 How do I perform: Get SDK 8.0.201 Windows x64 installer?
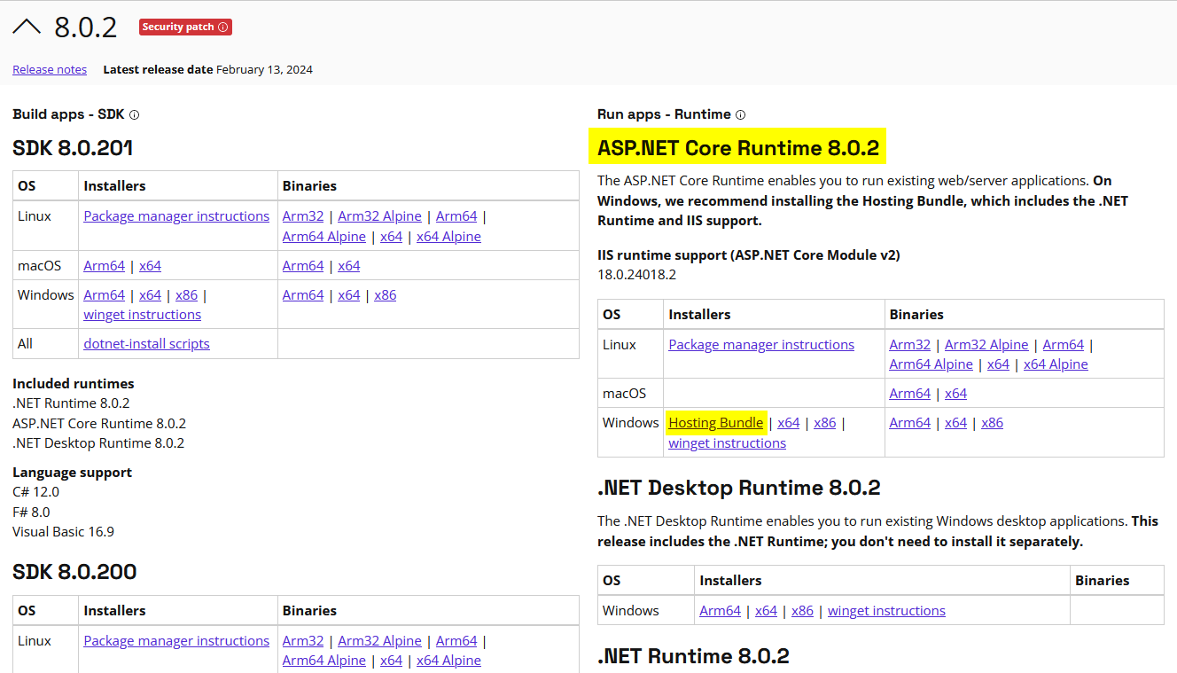[x=150, y=295]
